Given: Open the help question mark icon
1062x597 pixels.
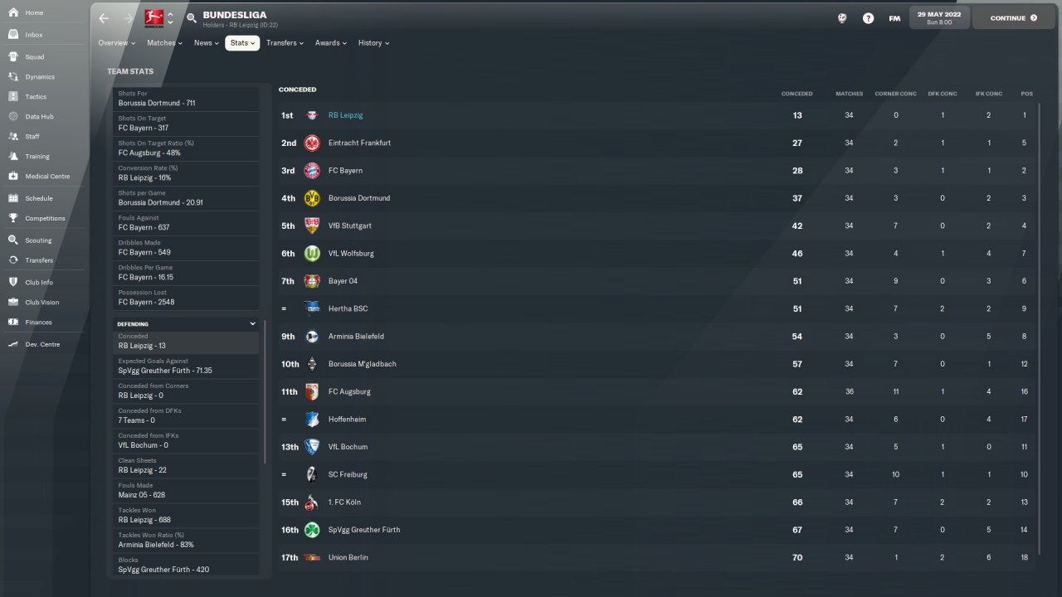Looking at the screenshot, I should 868,17.
